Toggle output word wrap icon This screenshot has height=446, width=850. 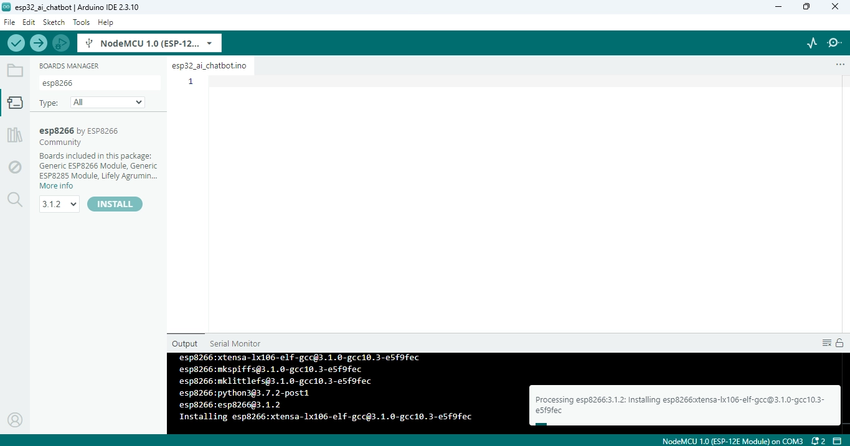(827, 343)
